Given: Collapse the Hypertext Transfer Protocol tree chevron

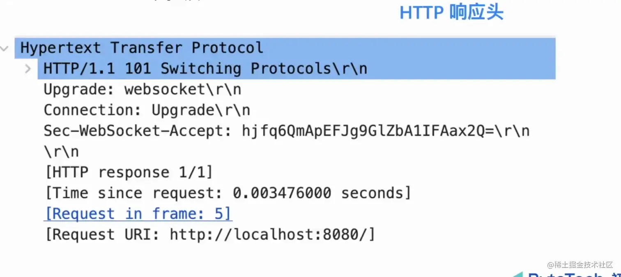Looking at the screenshot, I should 5,48.
